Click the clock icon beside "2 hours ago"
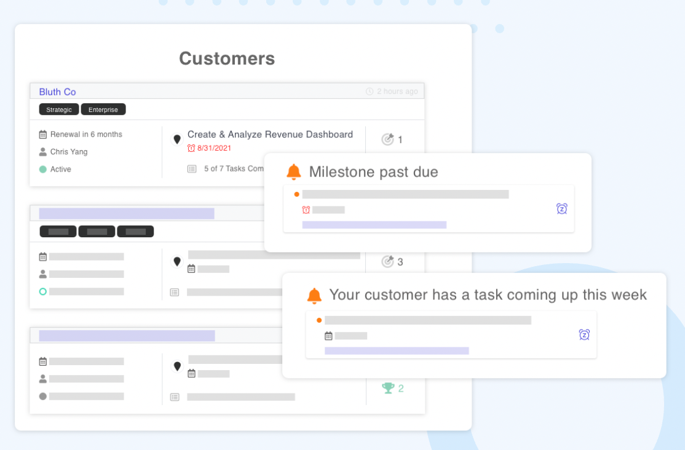This screenshot has height=450, width=685. coord(370,92)
